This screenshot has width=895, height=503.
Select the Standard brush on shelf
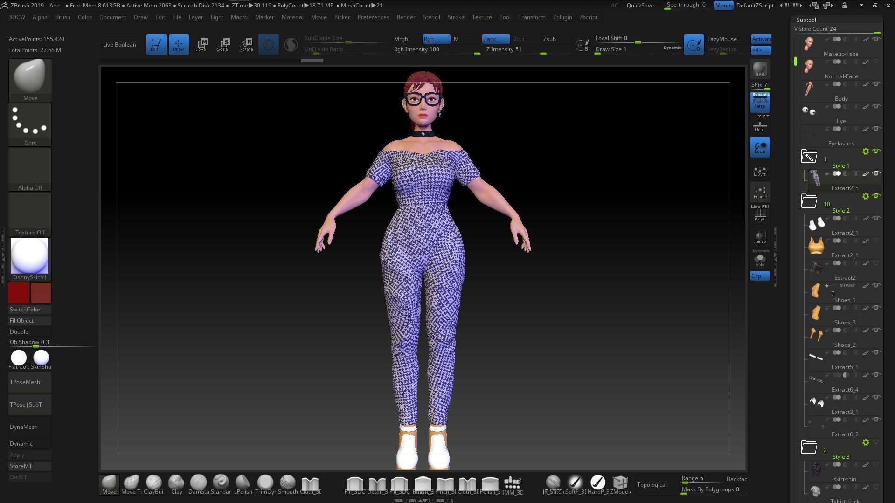[x=221, y=485]
